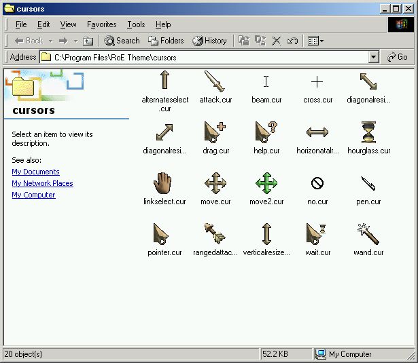Open the Back history dropdown arrow

51,41
